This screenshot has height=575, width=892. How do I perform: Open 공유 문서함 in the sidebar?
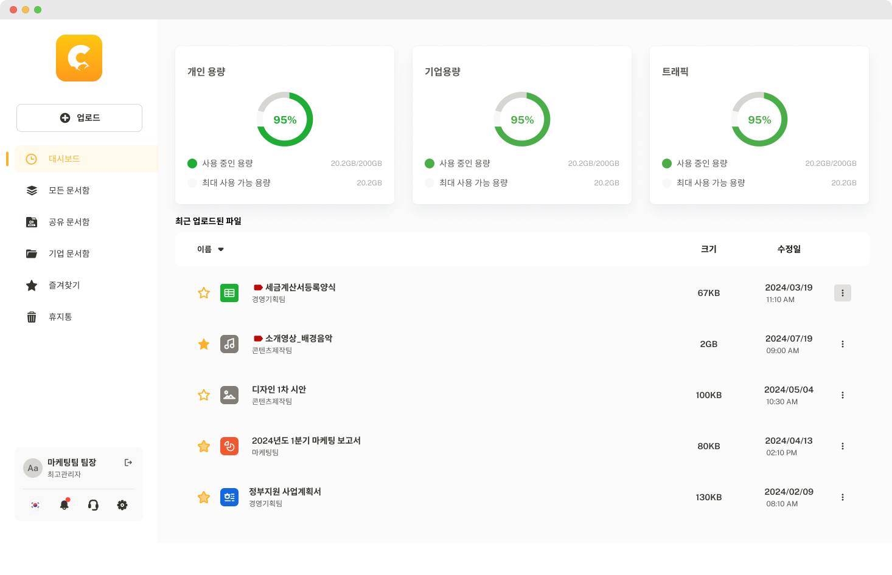click(69, 222)
